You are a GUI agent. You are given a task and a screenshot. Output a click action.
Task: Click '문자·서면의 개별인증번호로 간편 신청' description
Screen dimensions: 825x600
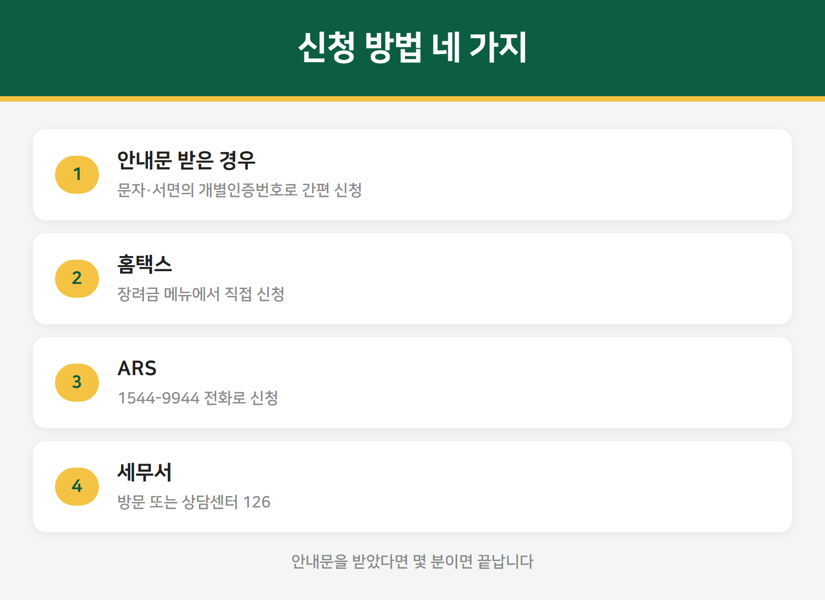pyautogui.click(x=240, y=190)
